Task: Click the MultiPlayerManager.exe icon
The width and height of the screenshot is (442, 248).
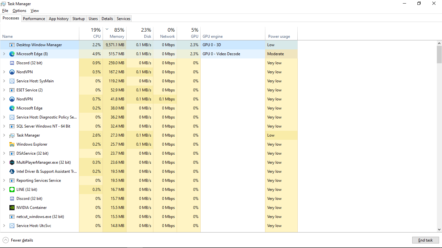Action: pyautogui.click(x=12, y=162)
